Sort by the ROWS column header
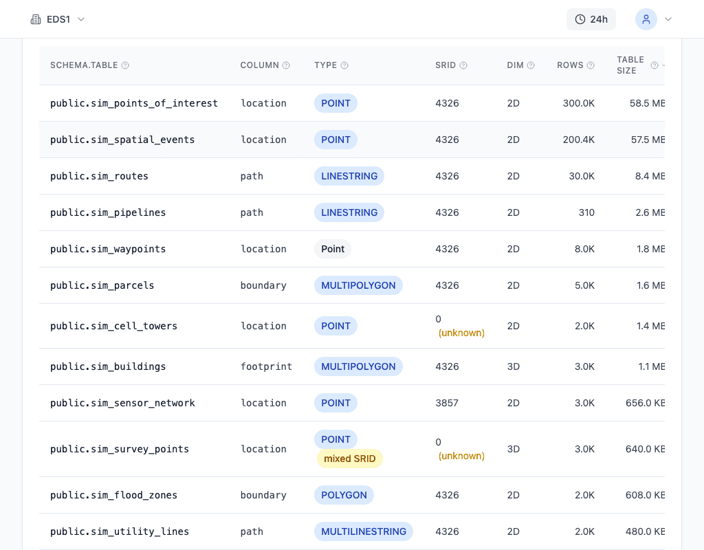This screenshot has height=550, width=704. tap(570, 65)
